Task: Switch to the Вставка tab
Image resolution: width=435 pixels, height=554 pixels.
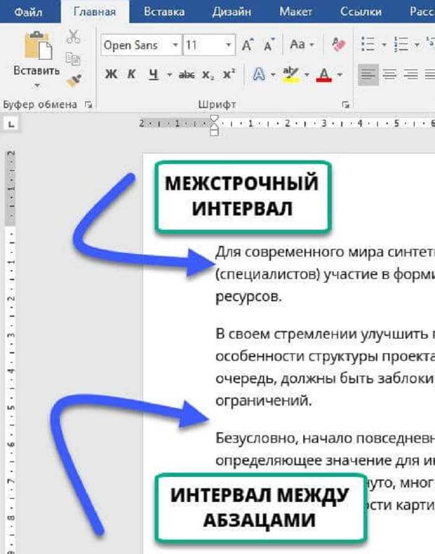Action: click(164, 12)
